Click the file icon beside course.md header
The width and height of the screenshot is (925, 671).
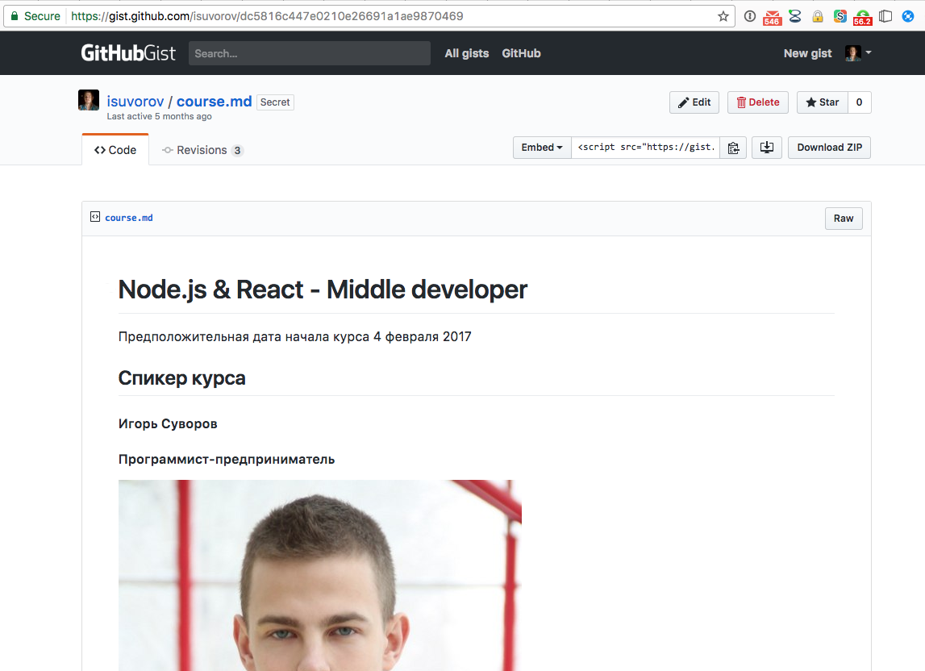pyautogui.click(x=95, y=217)
